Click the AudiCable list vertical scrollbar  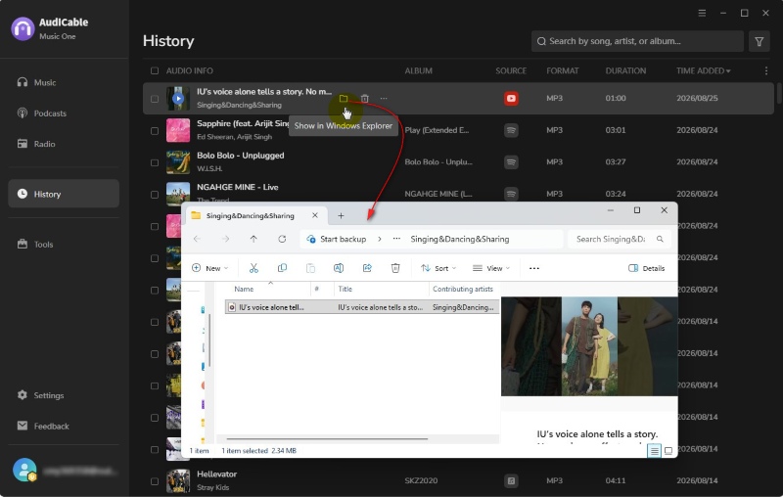(x=779, y=94)
